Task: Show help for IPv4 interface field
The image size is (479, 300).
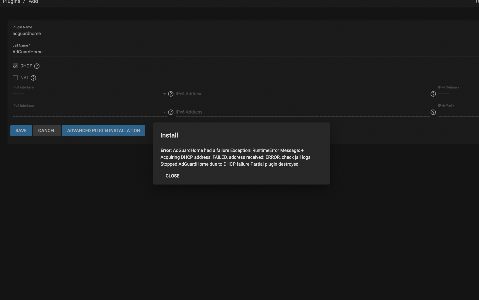Action: [171, 94]
